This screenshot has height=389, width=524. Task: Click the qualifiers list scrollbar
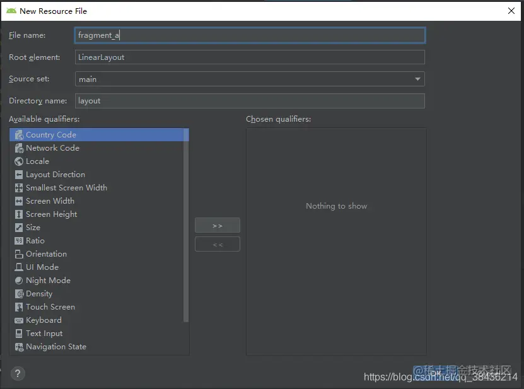point(186,225)
